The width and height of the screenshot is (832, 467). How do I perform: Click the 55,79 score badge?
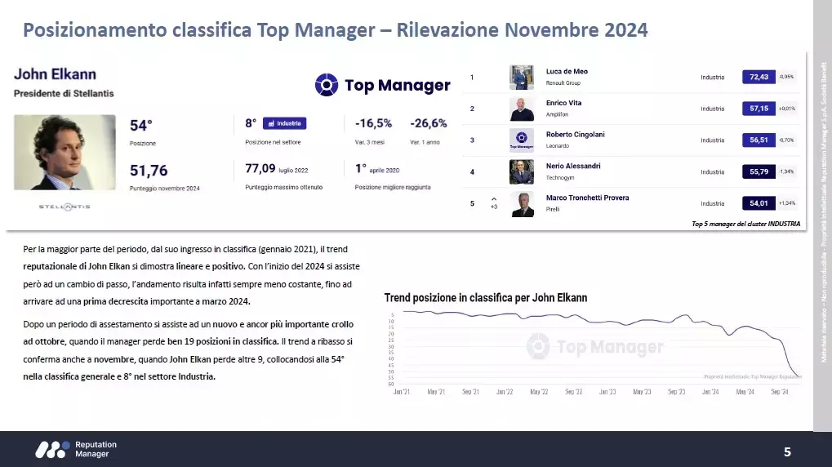[759, 172]
